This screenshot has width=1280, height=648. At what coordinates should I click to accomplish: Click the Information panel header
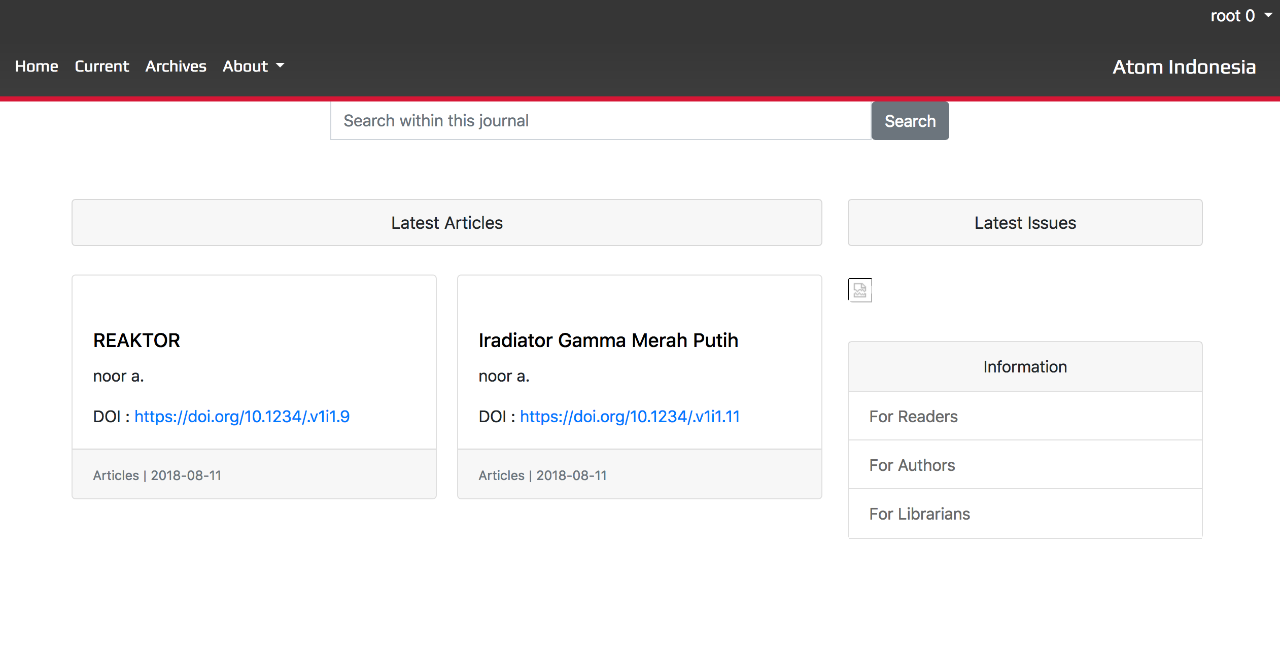click(x=1025, y=367)
